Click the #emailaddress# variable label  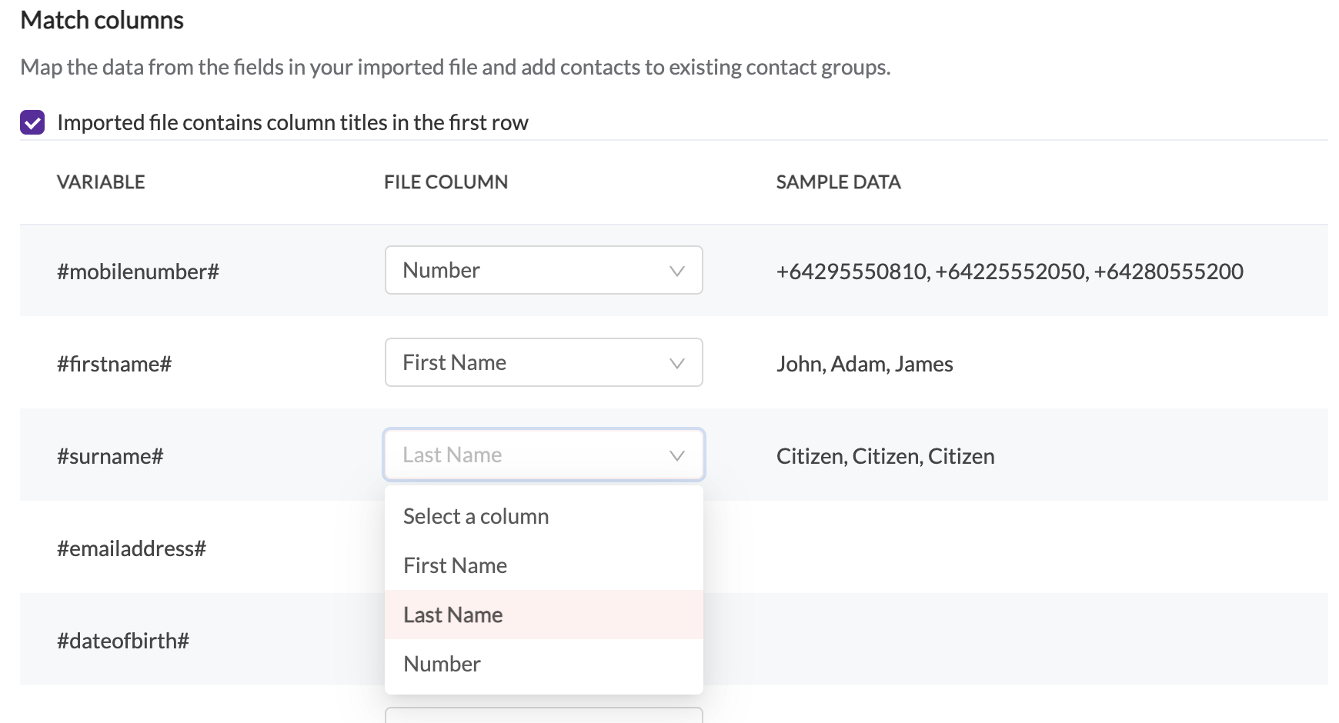pos(132,548)
